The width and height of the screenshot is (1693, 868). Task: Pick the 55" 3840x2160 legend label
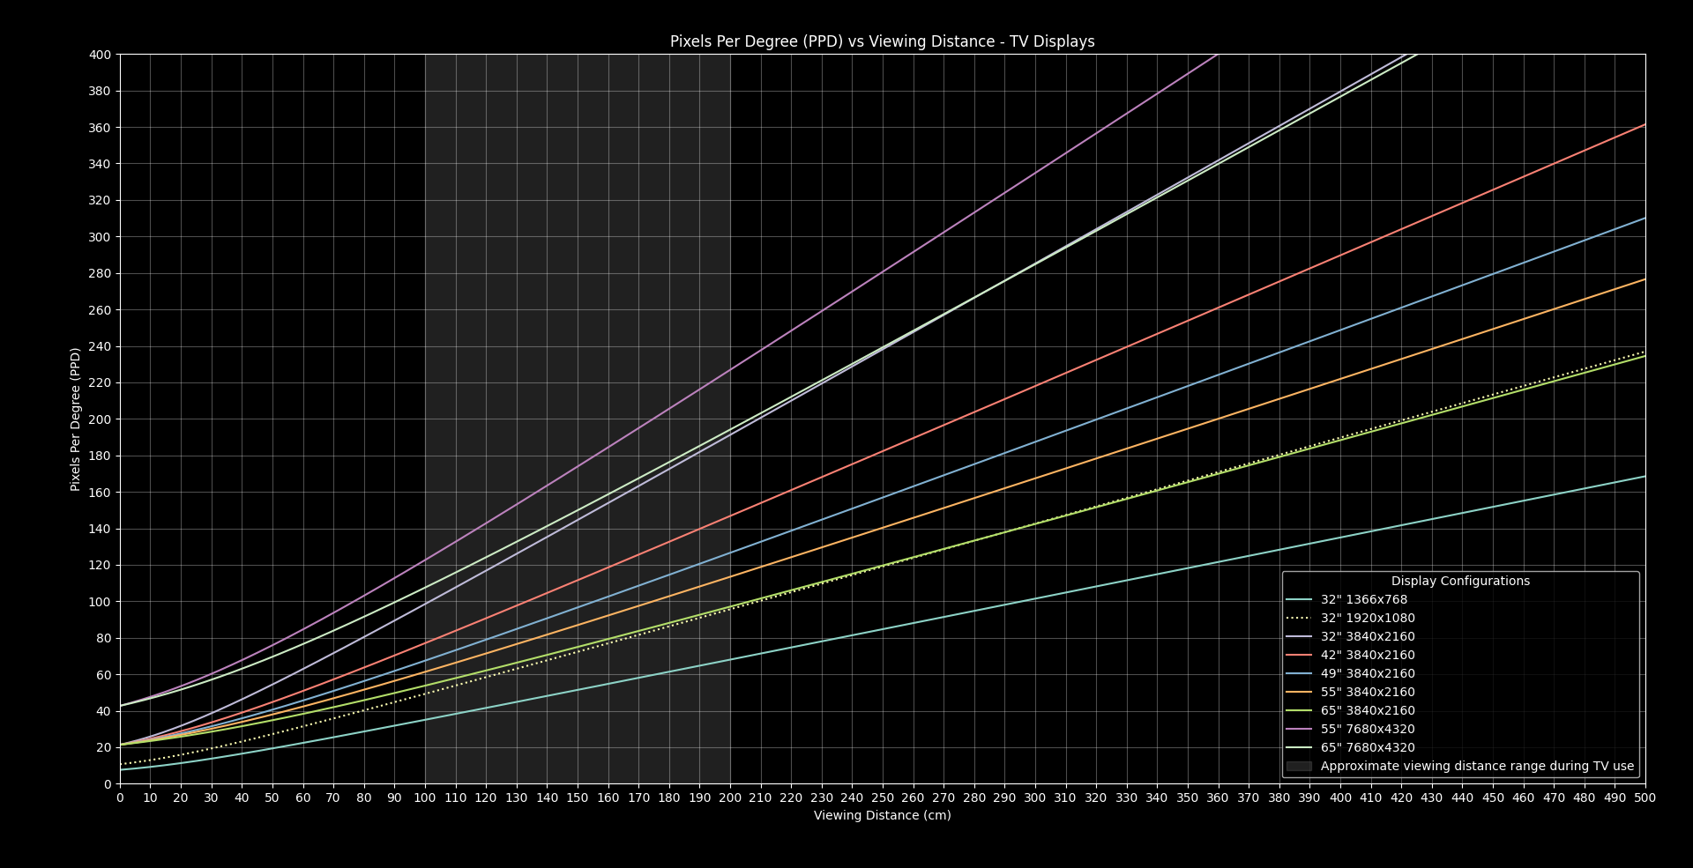1368,693
